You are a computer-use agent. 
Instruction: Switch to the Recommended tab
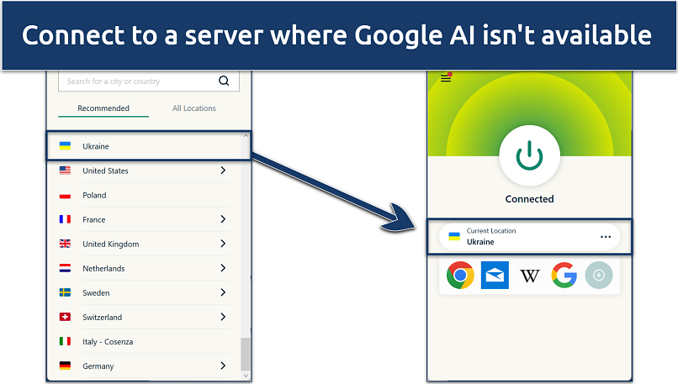pyautogui.click(x=103, y=108)
